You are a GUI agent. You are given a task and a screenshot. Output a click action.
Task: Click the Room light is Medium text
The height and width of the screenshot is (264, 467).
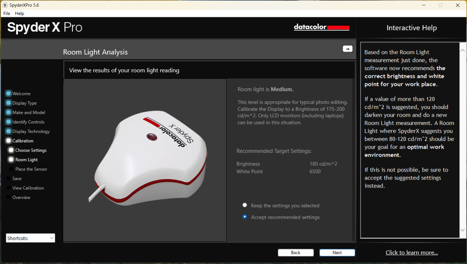pos(266,89)
